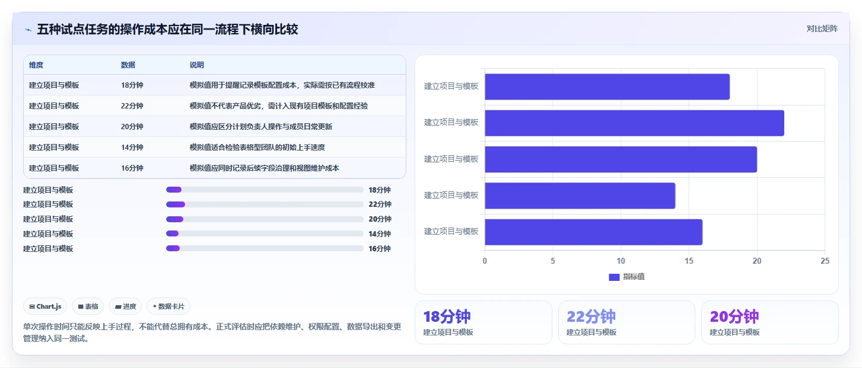Viewport: 862px width, 368px height.
Task: Click the description starting 模拟值用于提醒记录模板
Action: point(282,85)
